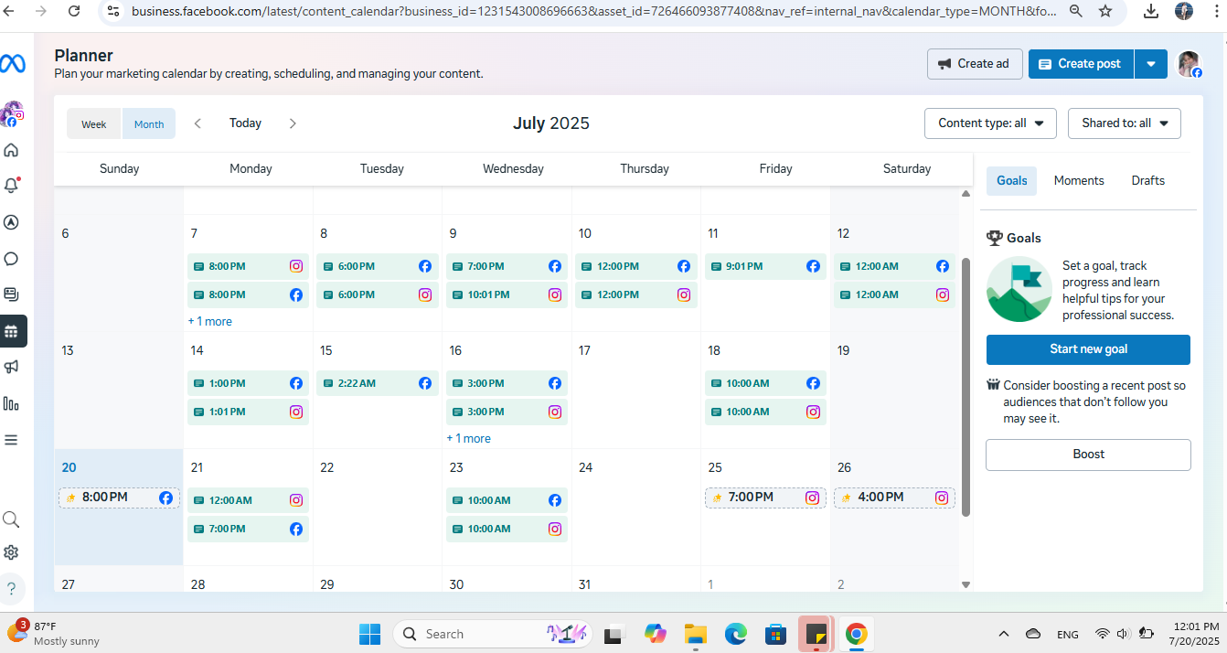Viewport: 1227px width, 653px height.
Task: Open Settings gear in sidebar
Action: [12, 552]
